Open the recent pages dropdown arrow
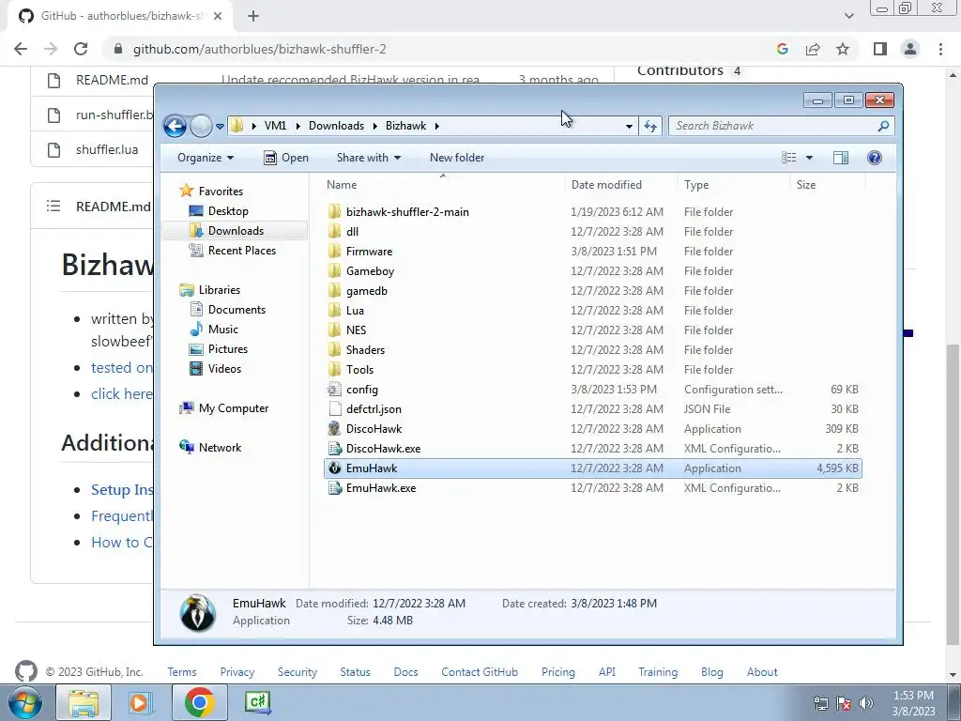Image resolution: width=961 pixels, height=721 pixels. tap(220, 127)
